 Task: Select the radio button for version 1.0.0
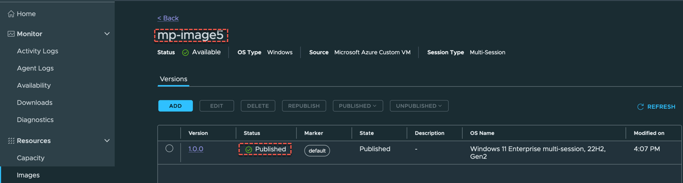[169, 148]
